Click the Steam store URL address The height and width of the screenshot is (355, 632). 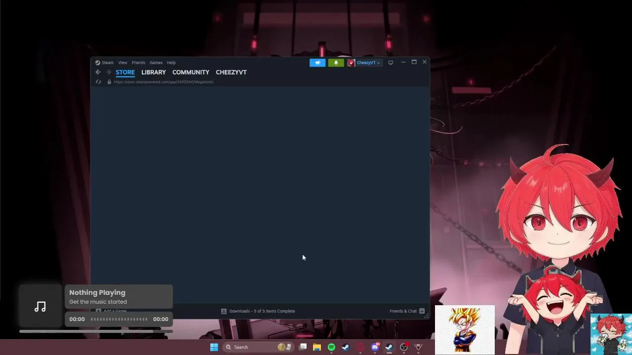[163, 82]
